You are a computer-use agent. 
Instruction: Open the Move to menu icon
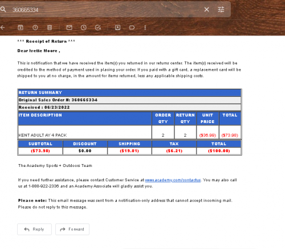pos(117,27)
